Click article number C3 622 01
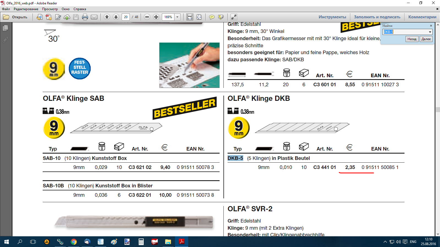 (140, 195)
